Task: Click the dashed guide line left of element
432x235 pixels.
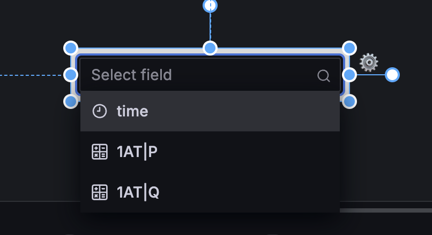Action: [31, 75]
